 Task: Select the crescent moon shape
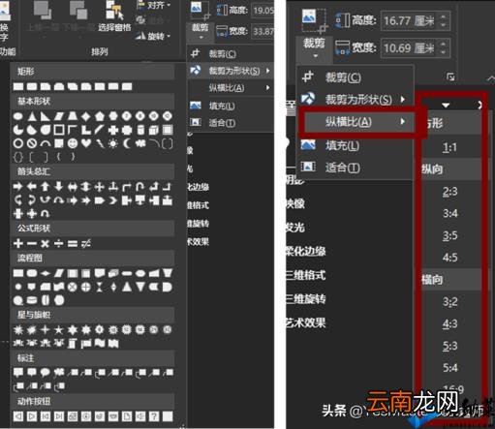127,143
